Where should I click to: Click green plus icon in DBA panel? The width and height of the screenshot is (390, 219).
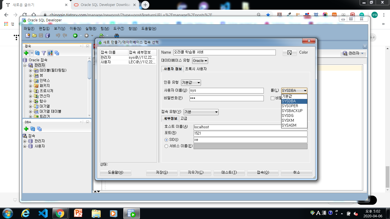[x=26, y=129]
